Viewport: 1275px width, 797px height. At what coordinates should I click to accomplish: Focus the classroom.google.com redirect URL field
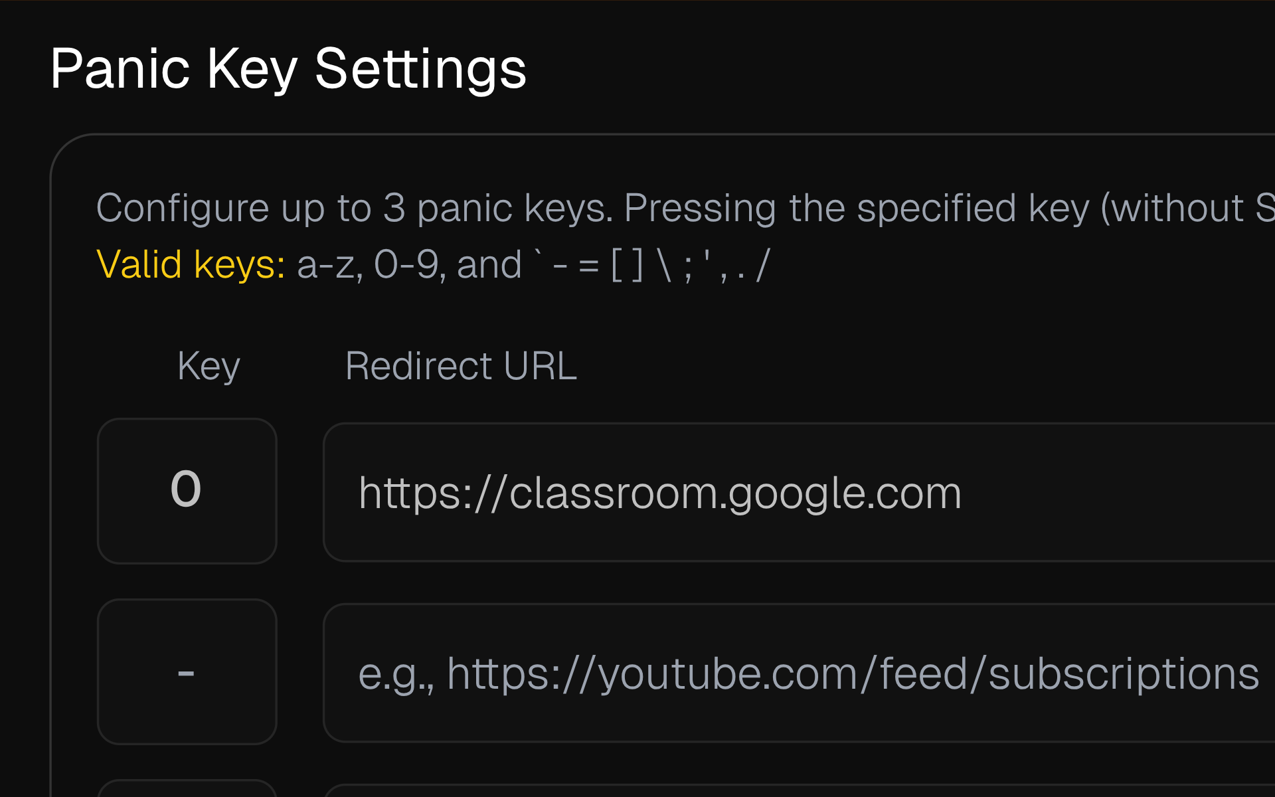(x=797, y=492)
